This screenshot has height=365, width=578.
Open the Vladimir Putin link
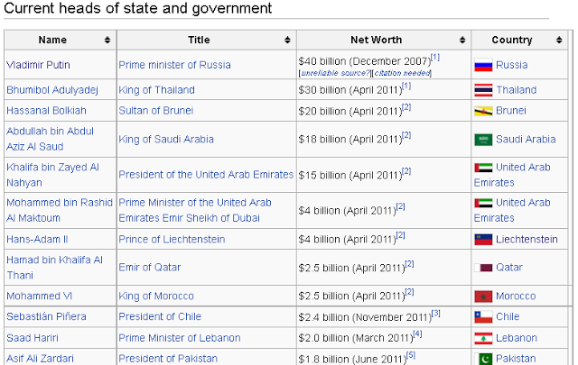(38, 65)
